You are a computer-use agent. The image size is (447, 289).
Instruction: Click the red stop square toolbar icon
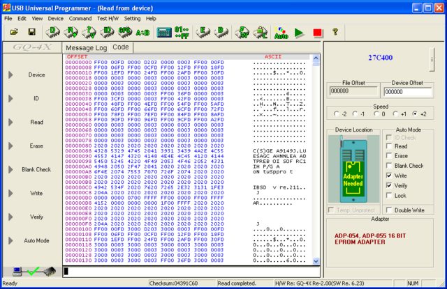(317, 33)
